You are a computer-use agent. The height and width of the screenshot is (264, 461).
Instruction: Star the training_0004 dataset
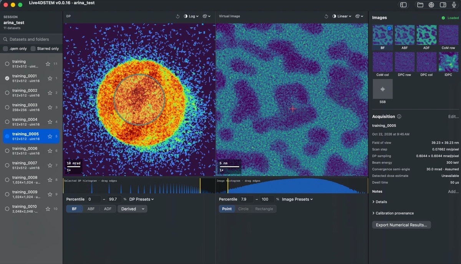(x=50, y=122)
